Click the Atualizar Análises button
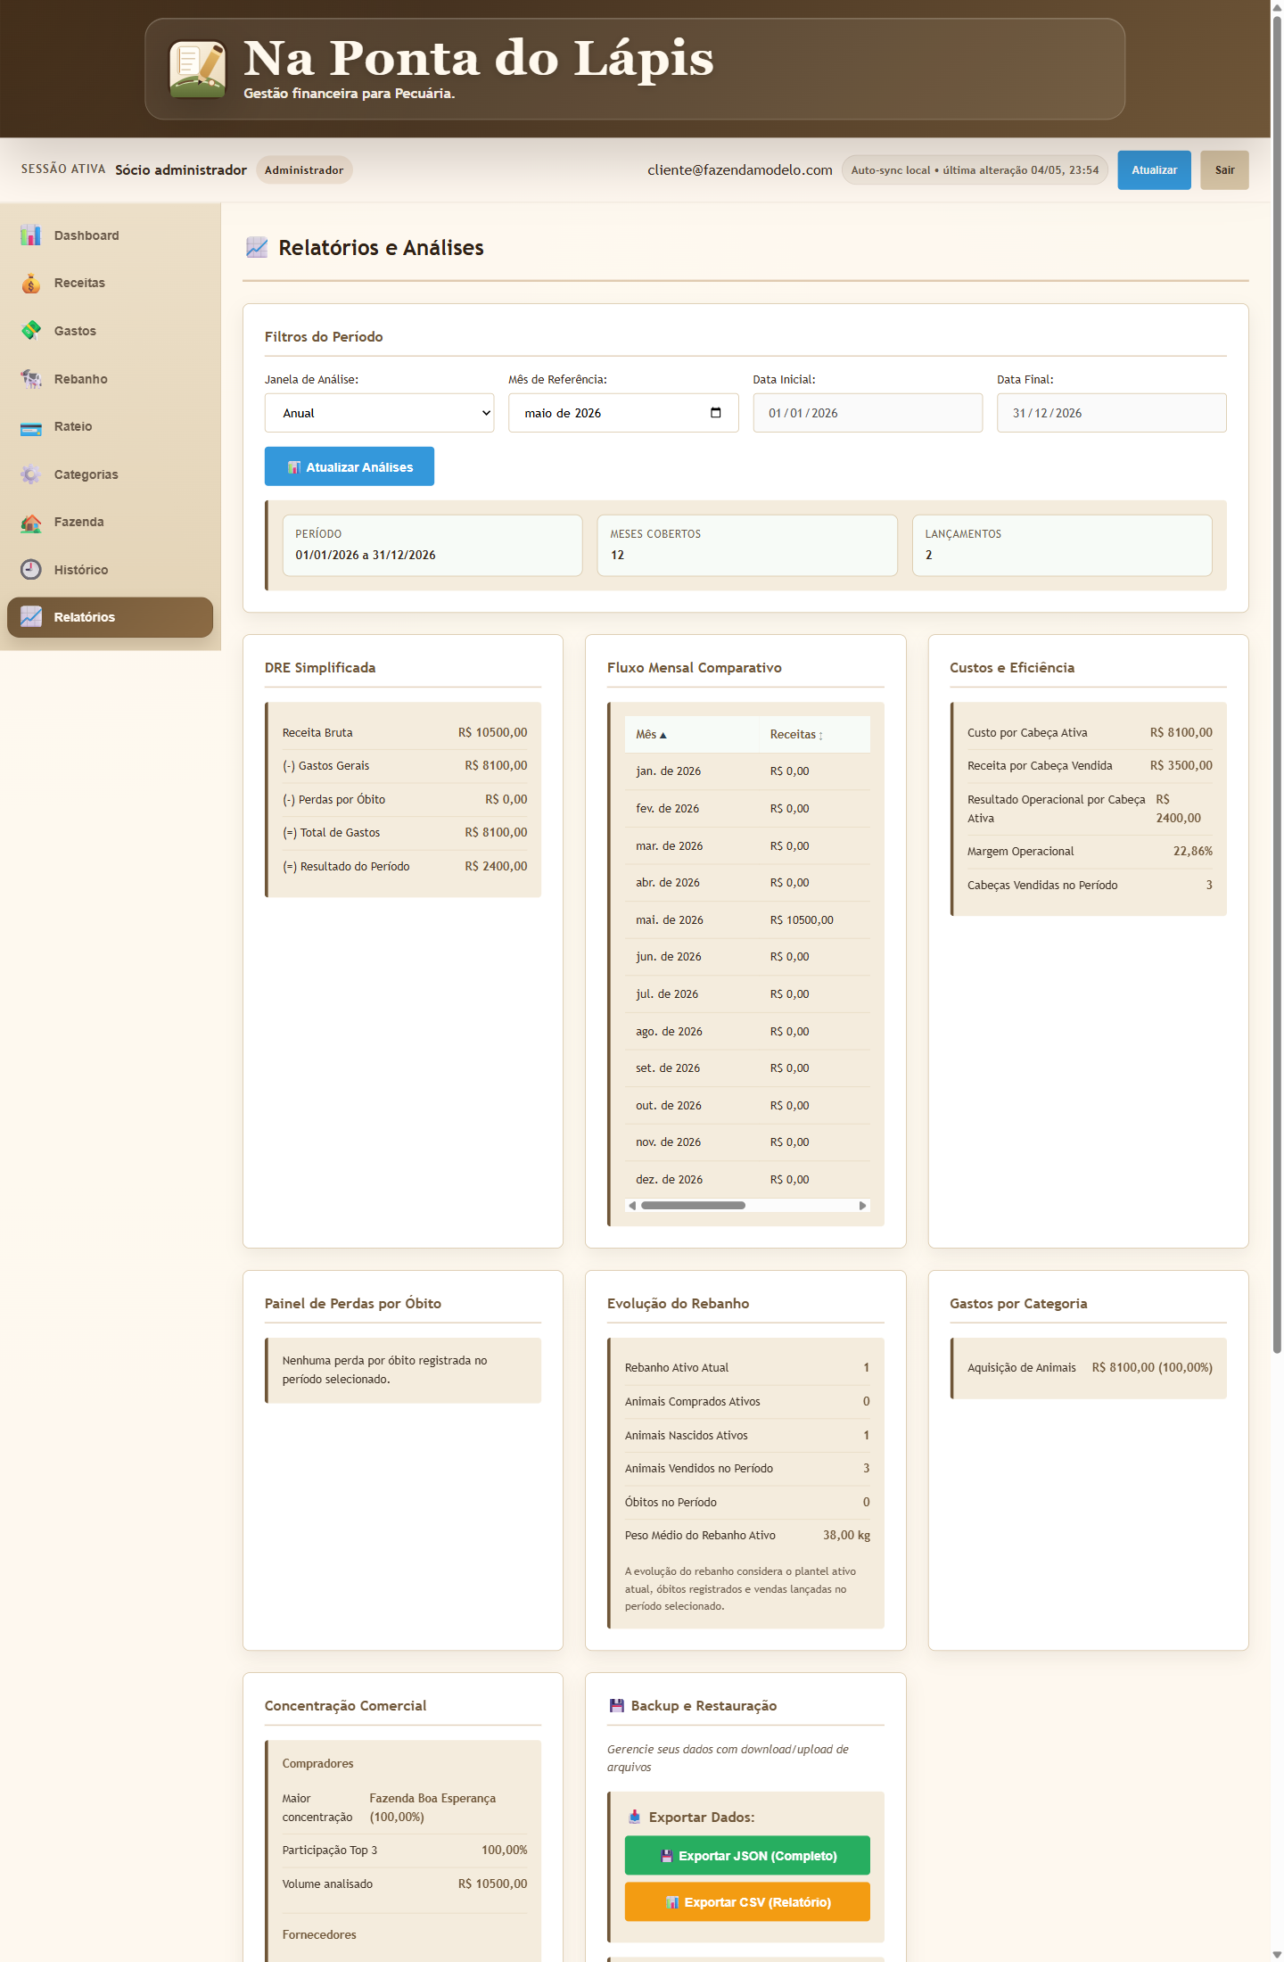Image resolution: width=1284 pixels, height=1962 pixels. (x=350, y=466)
